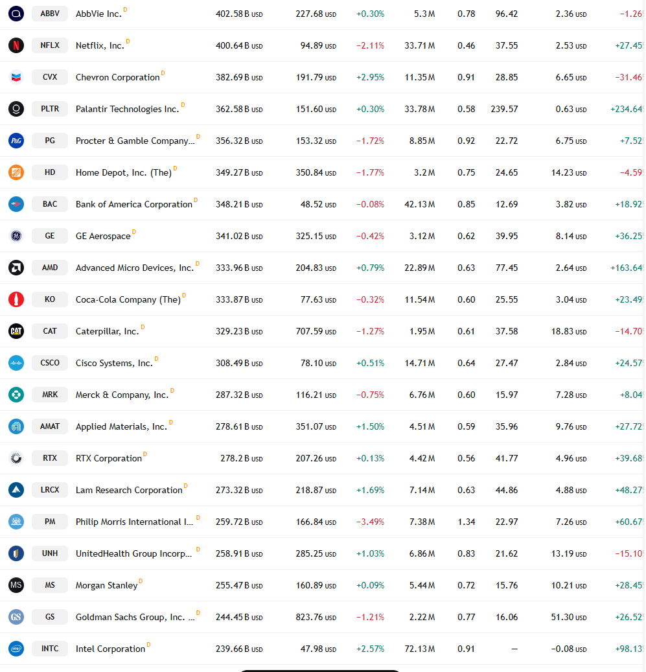Click the KO ticker badge
Viewport: 646px width, 672px height.
pyautogui.click(x=50, y=299)
